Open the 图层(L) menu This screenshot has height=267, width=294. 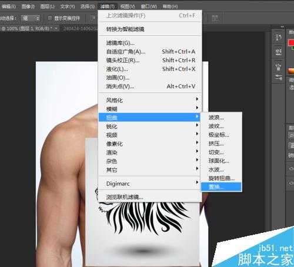pos(47,6)
